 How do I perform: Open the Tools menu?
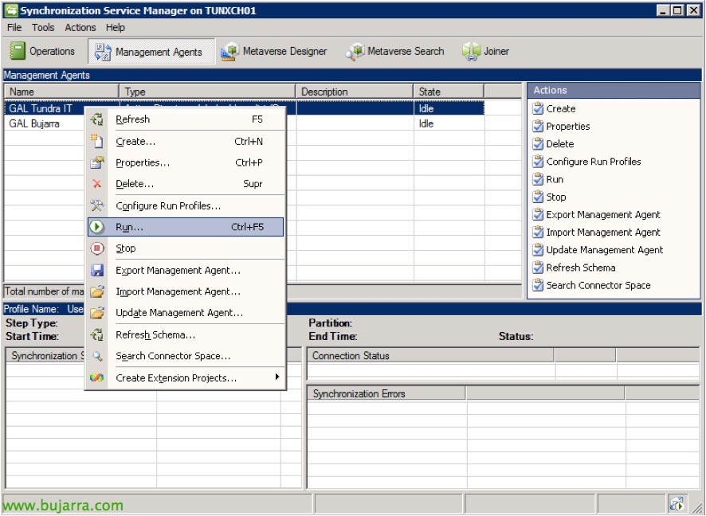[x=43, y=27]
